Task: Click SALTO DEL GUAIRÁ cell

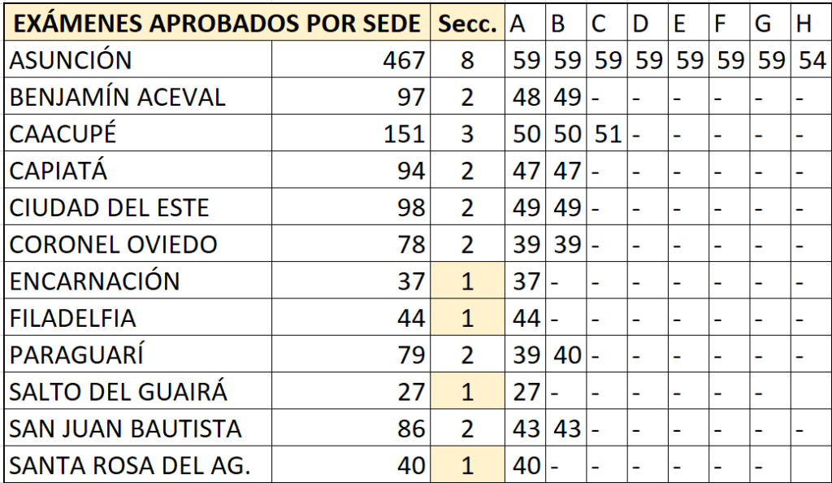Action: (138, 391)
